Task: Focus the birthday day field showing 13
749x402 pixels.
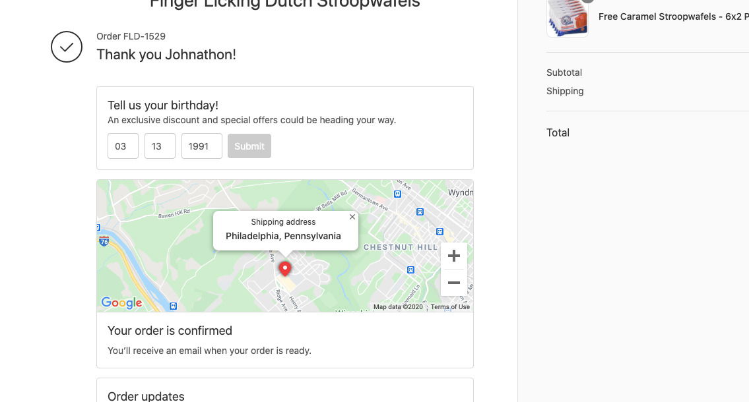Action: tap(160, 146)
